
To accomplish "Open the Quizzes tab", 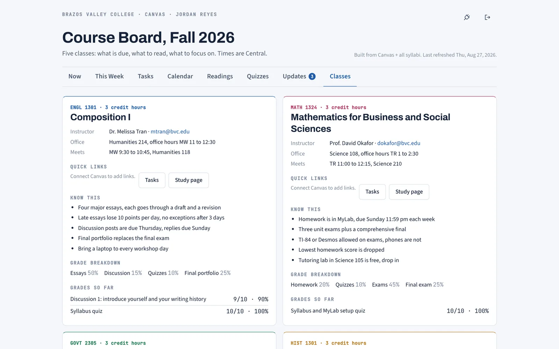I will pos(258,76).
